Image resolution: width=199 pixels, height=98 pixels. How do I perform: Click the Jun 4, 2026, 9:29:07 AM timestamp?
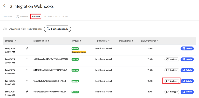10,83
